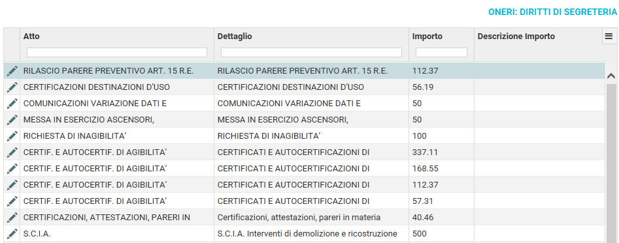Edit the S.C.I.A. row via pencil icon

12,234
